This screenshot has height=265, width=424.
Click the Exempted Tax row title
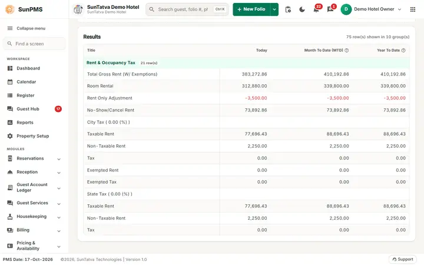[102, 182]
